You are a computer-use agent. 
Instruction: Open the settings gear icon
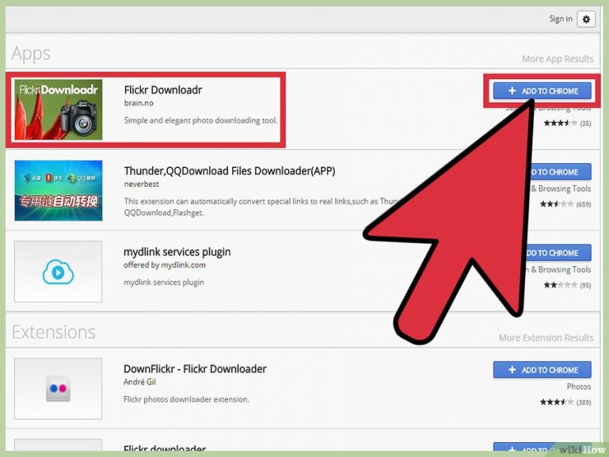[586, 19]
